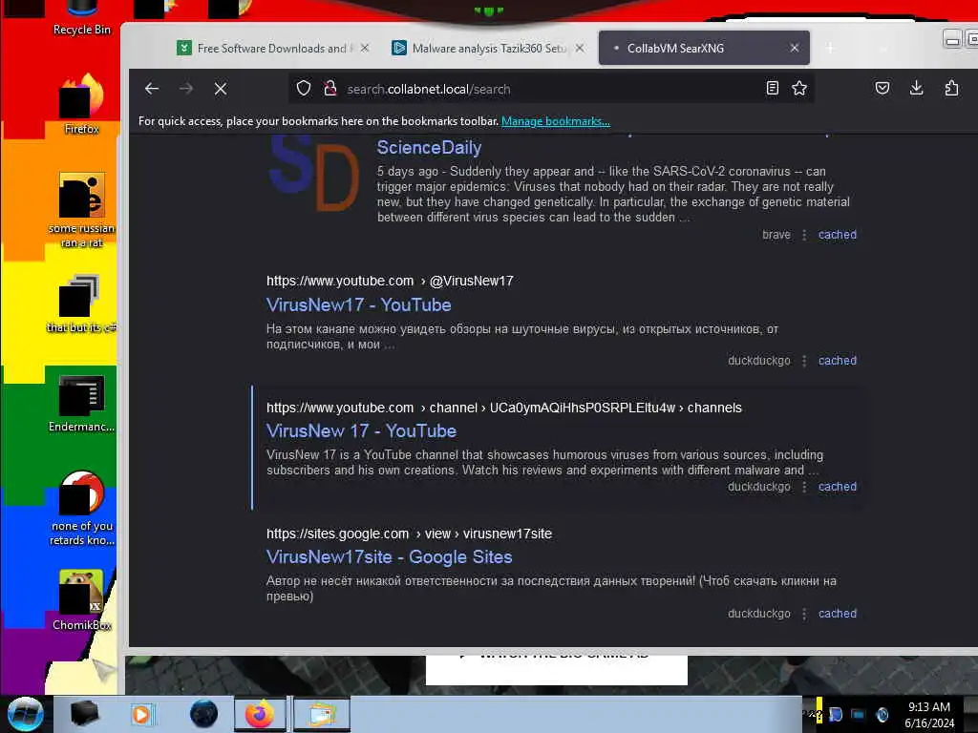Expand options dots on VirusNew 17 channels result

pos(804,487)
